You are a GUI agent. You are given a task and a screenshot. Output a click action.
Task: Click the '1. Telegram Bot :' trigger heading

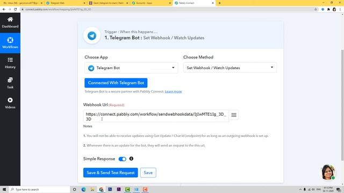[x=123, y=38]
